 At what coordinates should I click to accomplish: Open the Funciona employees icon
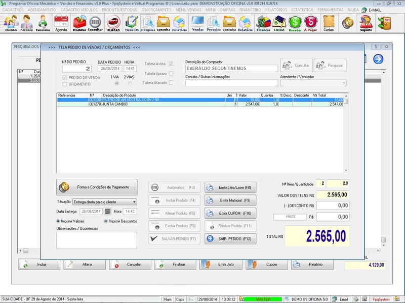(43, 23)
